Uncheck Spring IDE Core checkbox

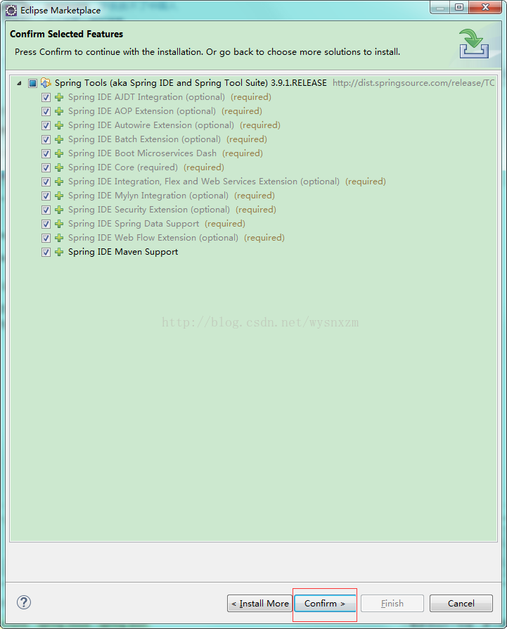(x=46, y=167)
